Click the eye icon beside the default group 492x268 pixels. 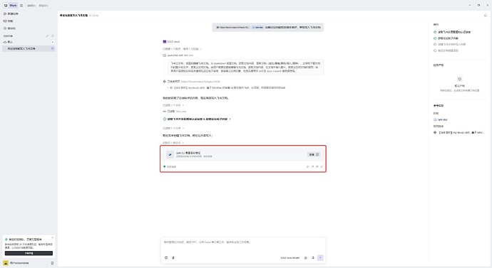tap(5, 42)
